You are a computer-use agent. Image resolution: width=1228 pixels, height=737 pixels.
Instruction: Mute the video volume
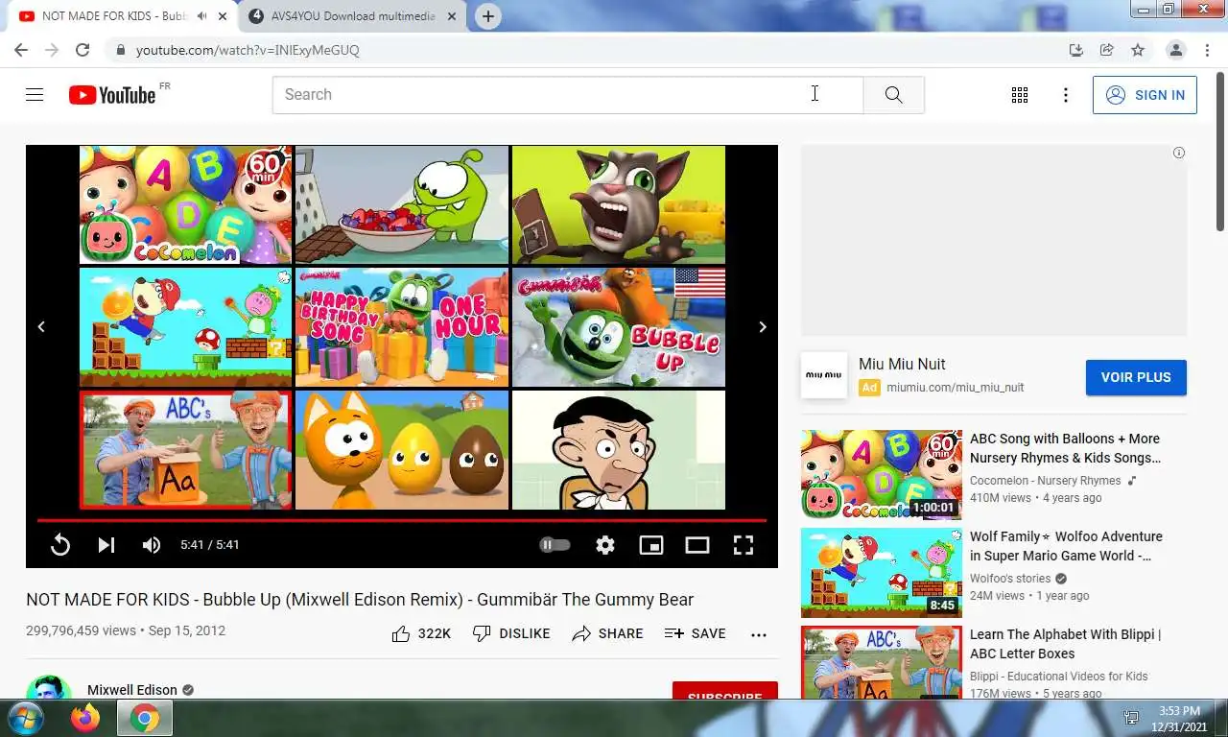(x=152, y=545)
